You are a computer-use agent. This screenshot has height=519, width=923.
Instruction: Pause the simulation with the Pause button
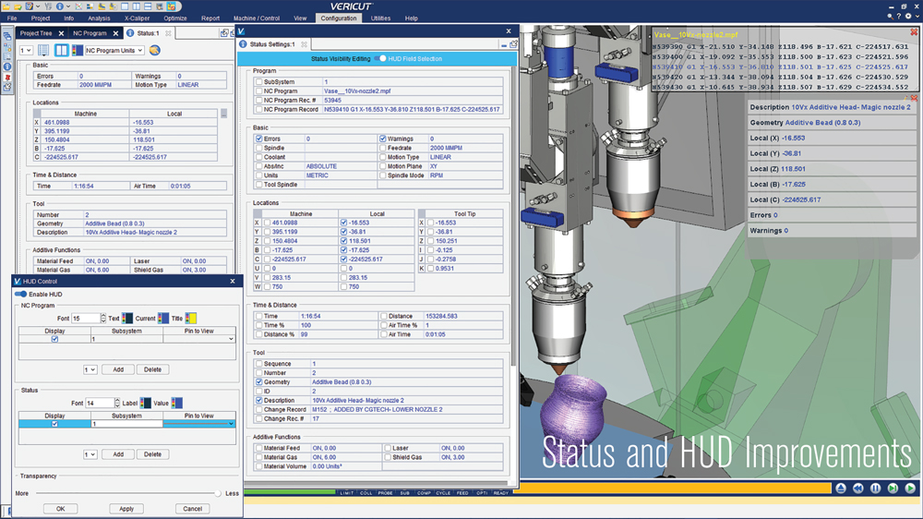point(875,489)
